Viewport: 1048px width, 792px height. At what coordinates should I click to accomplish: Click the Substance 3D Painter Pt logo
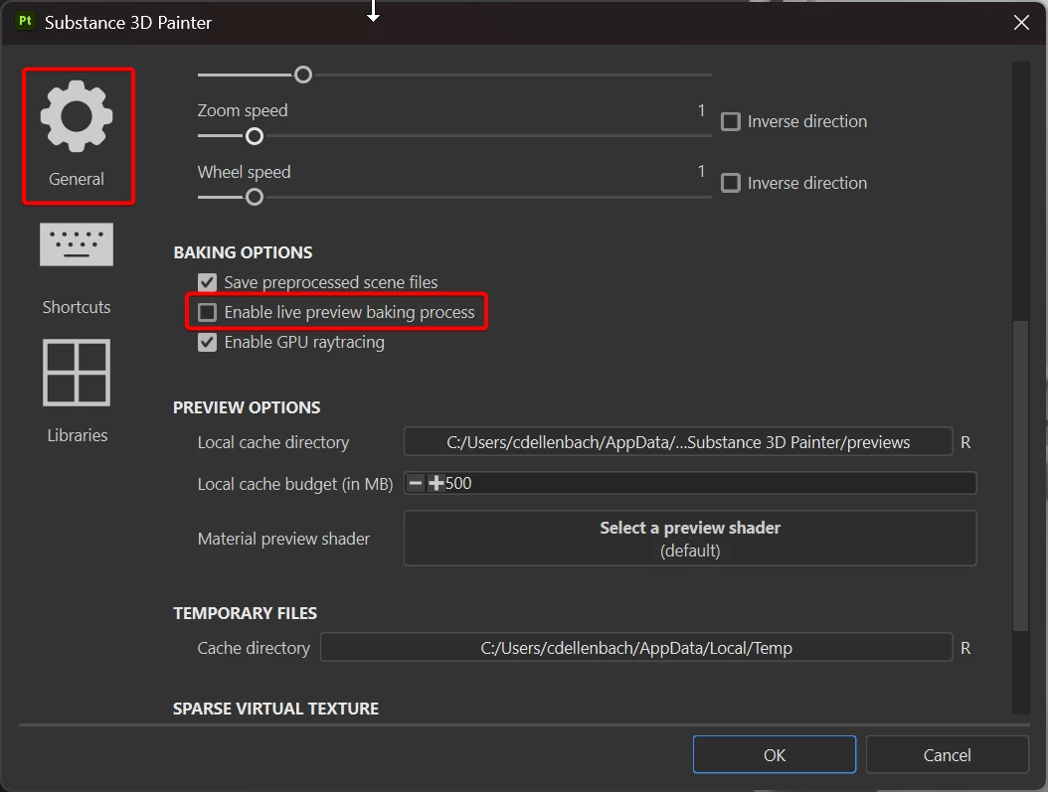[26, 22]
